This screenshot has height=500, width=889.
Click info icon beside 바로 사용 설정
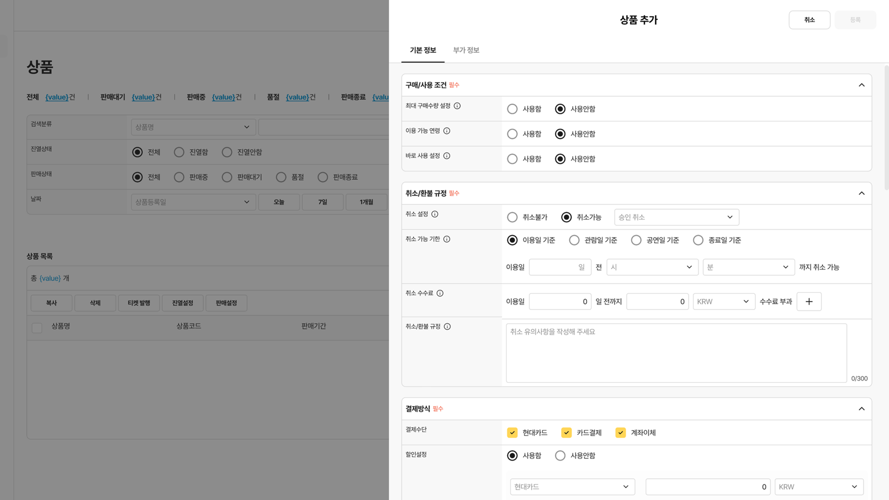(x=447, y=156)
